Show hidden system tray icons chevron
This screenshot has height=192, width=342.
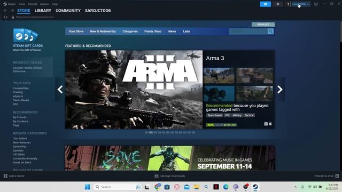click(x=296, y=187)
